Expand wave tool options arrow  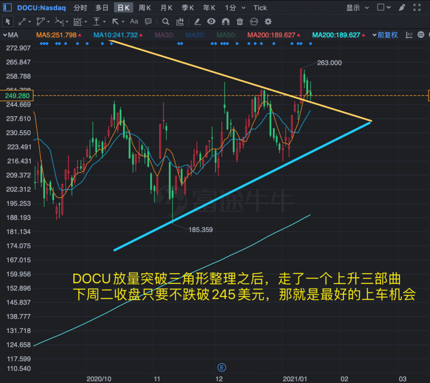(67, 21)
